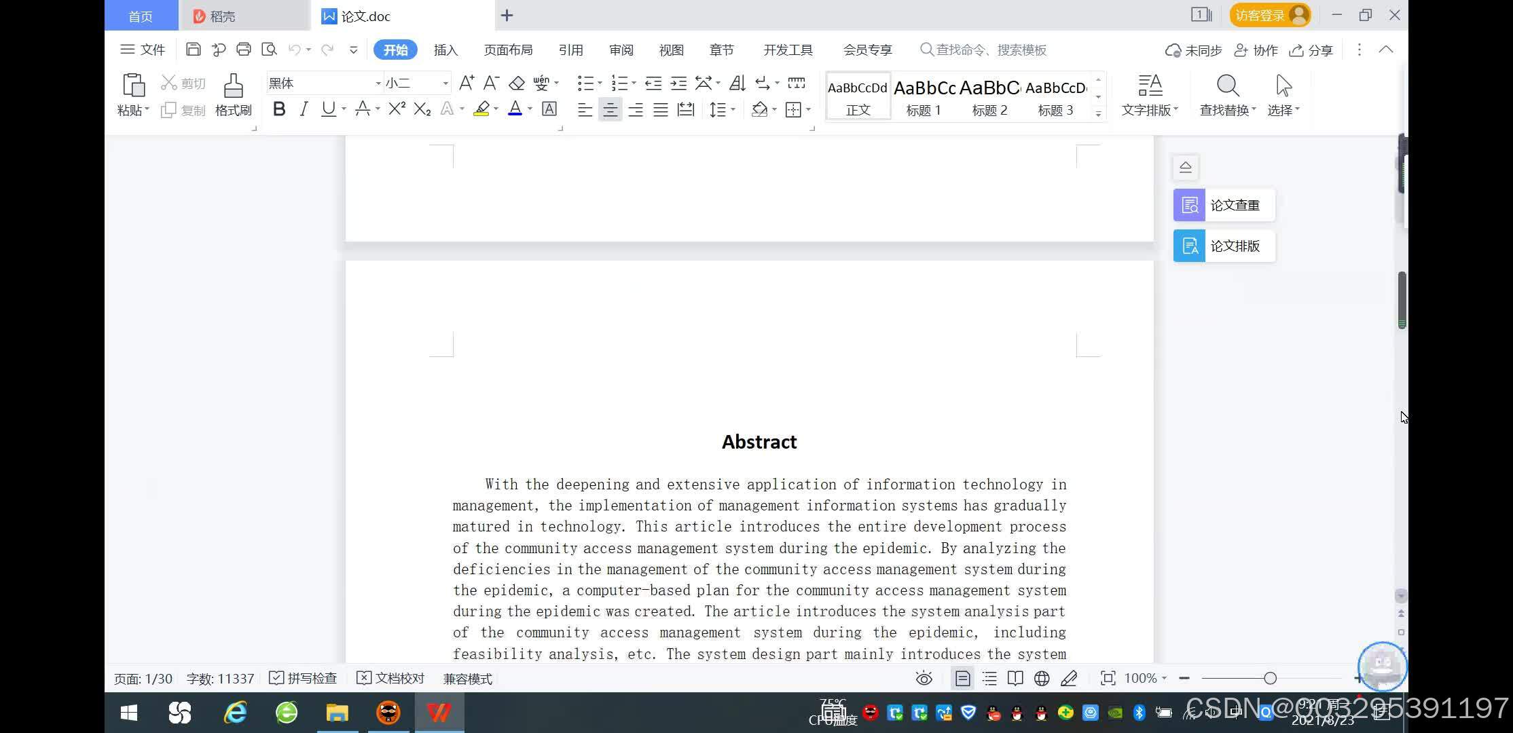Click the search commands field
The width and height of the screenshot is (1513, 733).
tap(983, 50)
